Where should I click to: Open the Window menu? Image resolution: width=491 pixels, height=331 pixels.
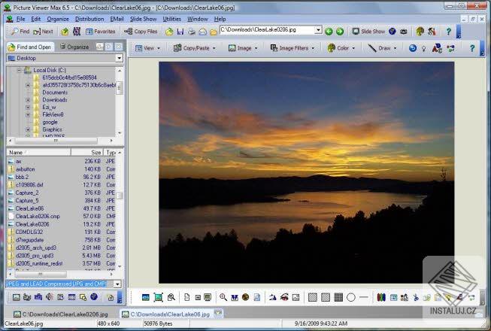click(x=198, y=19)
